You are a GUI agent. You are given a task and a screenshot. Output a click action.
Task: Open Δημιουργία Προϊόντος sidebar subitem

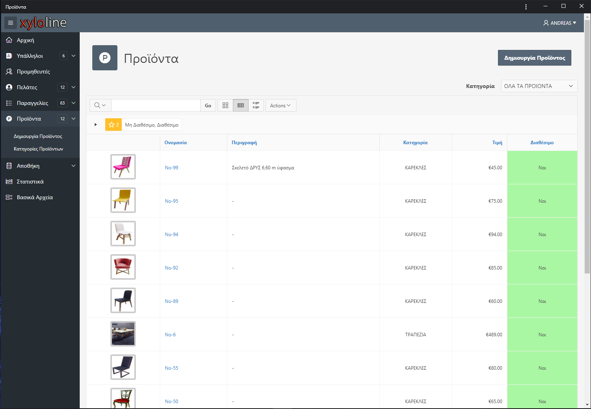click(38, 136)
